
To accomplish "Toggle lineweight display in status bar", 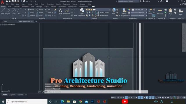I will pos(147,98).
